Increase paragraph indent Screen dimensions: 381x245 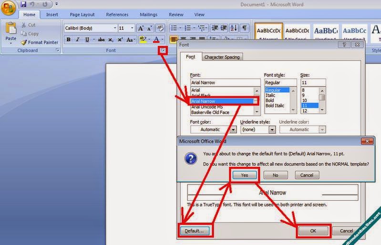(x=224, y=28)
